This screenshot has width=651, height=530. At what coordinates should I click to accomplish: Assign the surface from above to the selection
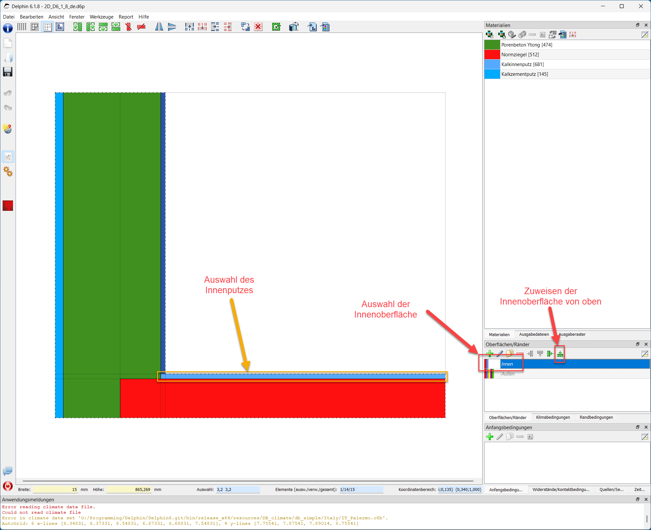[560, 354]
